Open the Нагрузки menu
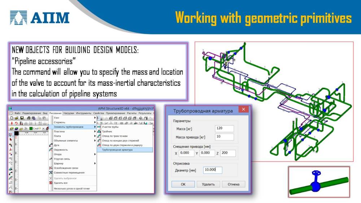 click(68, 113)
